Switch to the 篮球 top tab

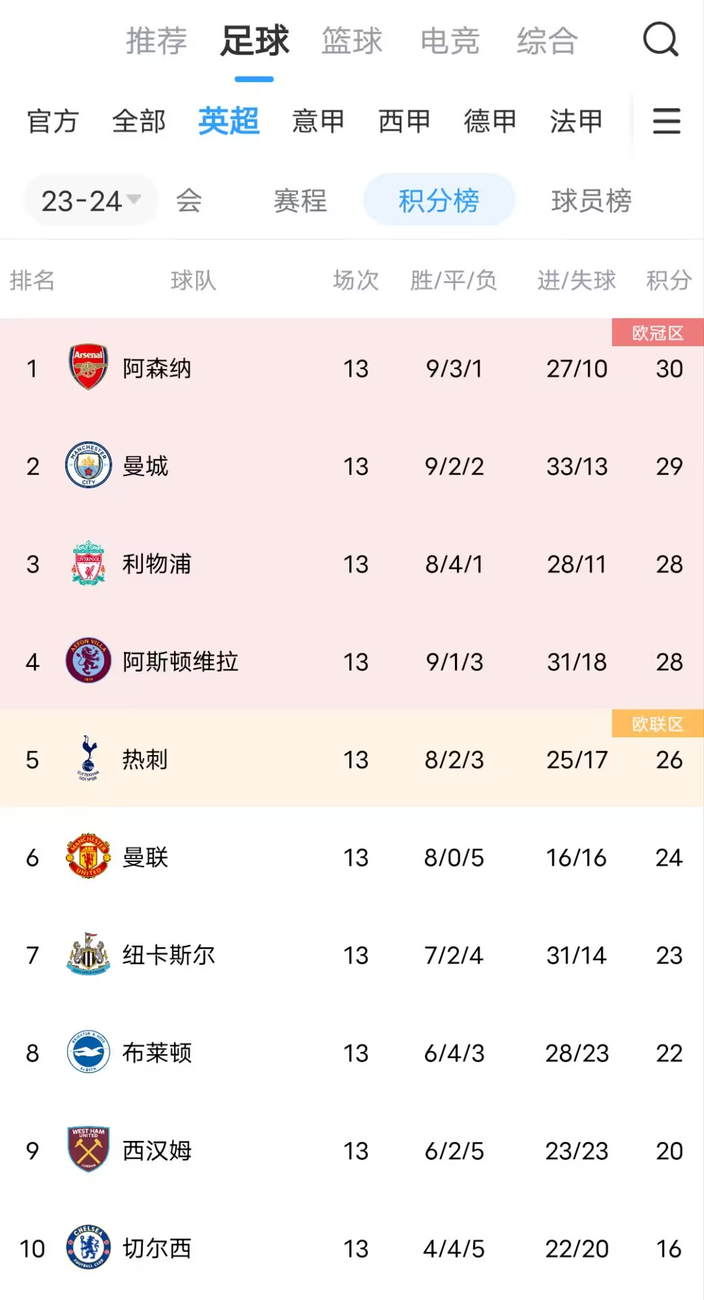352,41
